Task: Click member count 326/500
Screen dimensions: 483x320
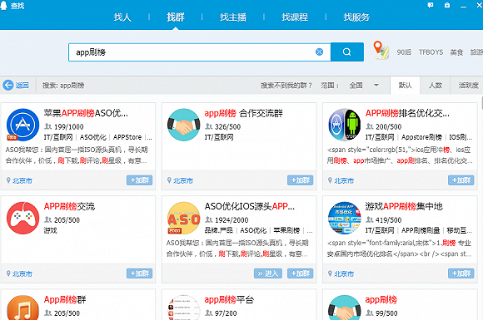Action: click(227, 126)
